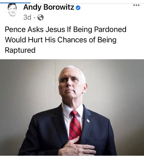Tap the red striped tie in photo
Screen dimensions: 144x156
pos(75,125)
